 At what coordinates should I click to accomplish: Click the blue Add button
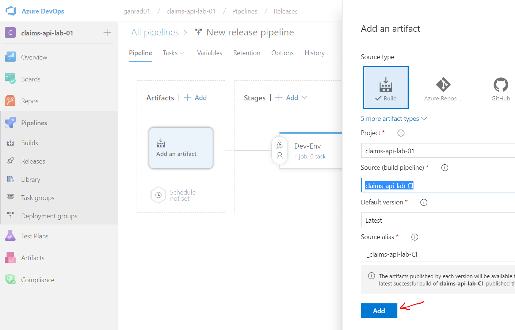pyautogui.click(x=379, y=311)
